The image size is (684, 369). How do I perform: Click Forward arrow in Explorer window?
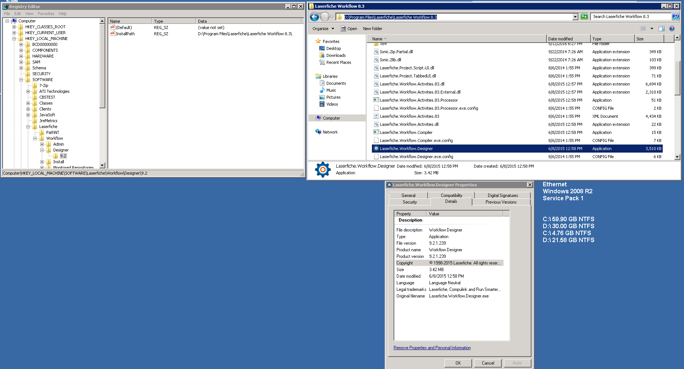[x=325, y=17]
